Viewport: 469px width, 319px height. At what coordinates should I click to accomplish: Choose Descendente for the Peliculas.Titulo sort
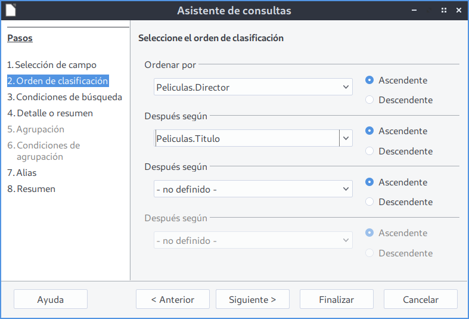click(369, 151)
